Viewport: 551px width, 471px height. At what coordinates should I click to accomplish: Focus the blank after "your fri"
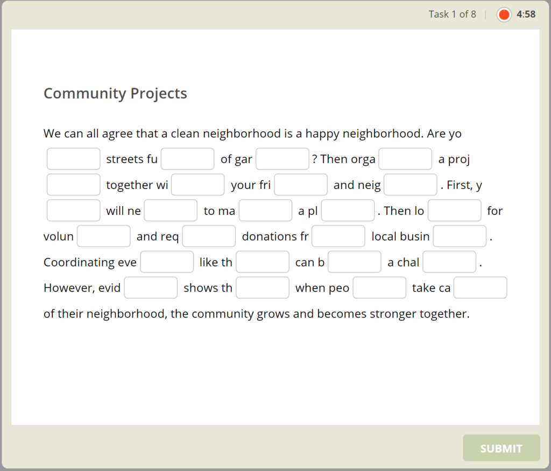click(x=301, y=185)
